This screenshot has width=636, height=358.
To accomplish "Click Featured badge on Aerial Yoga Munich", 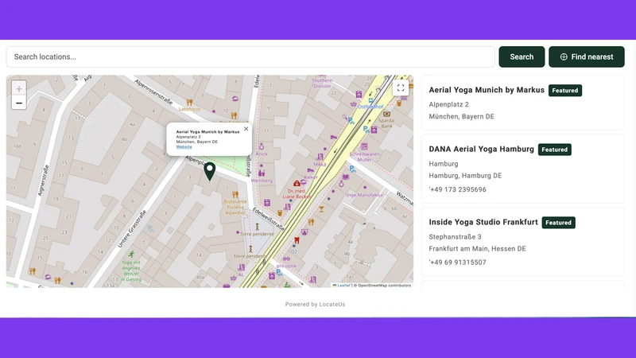I will point(565,91).
